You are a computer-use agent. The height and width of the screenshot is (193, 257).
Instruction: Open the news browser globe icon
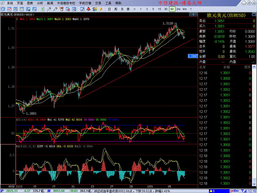28,9
